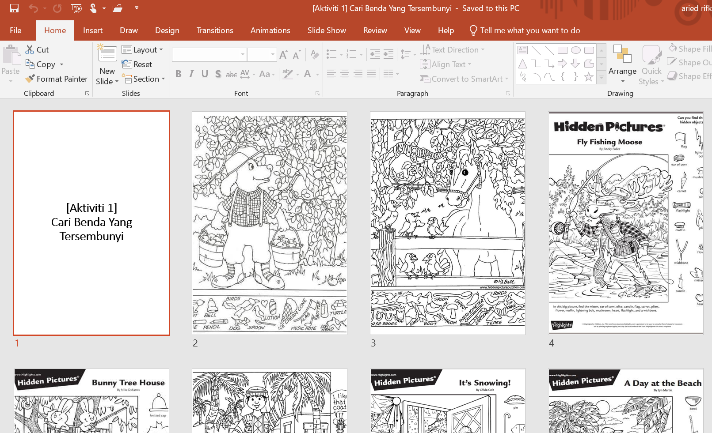The width and height of the screenshot is (712, 433).
Task: Select the Fly Fishing Moose slide thumbnail
Action: [625, 223]
